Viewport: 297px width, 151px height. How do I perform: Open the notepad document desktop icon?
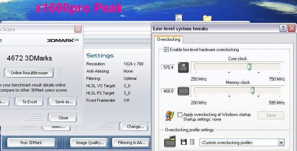click(179, 18)
